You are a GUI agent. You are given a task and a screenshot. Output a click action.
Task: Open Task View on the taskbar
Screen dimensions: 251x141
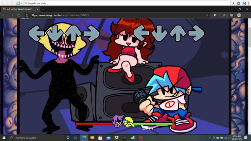click(76, 138)
